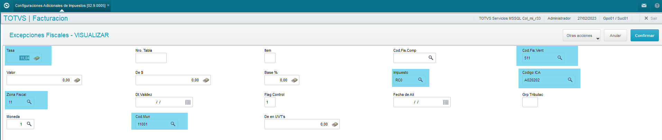This screenshot has width=662, height=140.
Task: Click the calculator icon in De en UVT's
Action: (x=335, y=124)
